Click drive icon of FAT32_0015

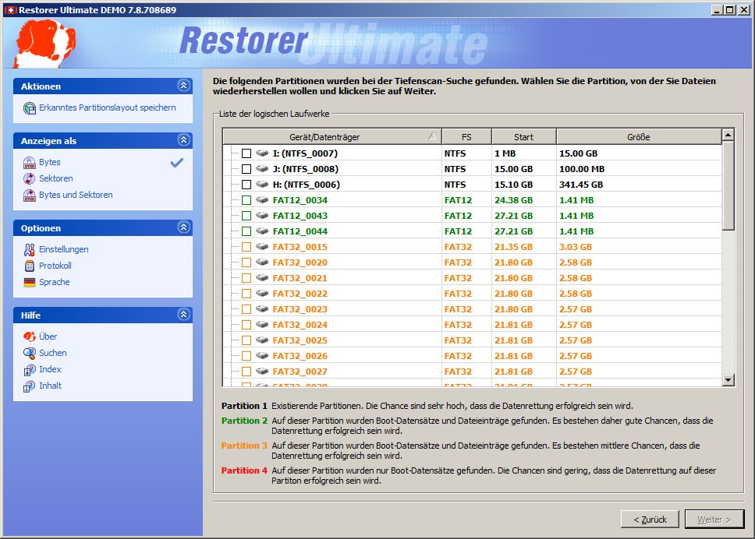click(x=262, y=247)
